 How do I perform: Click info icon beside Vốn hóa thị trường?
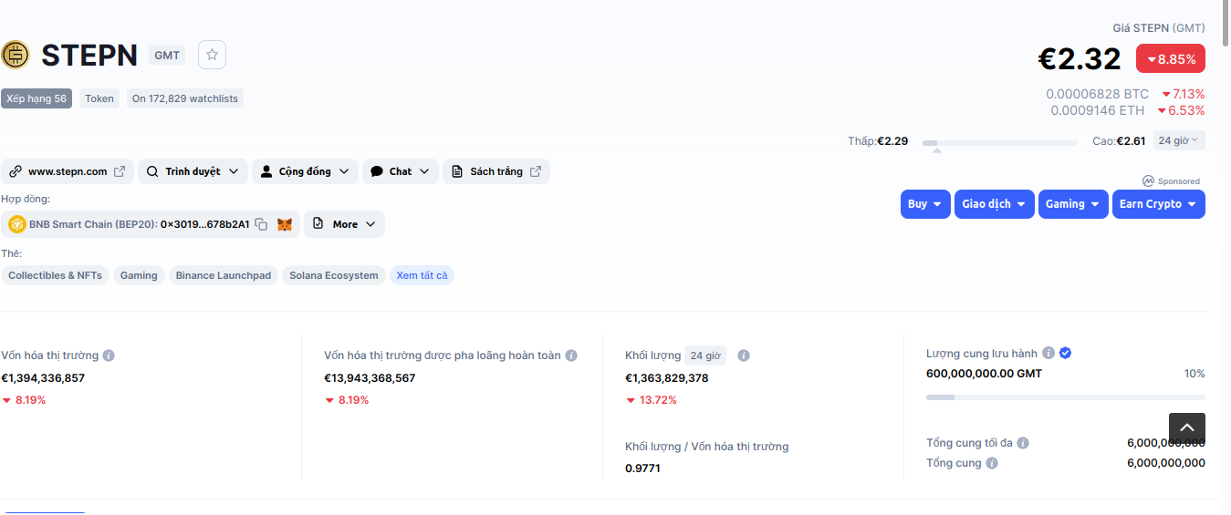109,355
